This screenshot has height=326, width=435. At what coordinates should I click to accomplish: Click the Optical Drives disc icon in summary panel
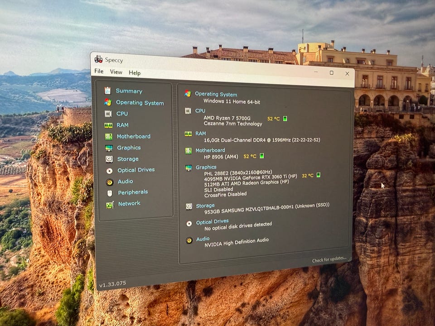(189, 224)
